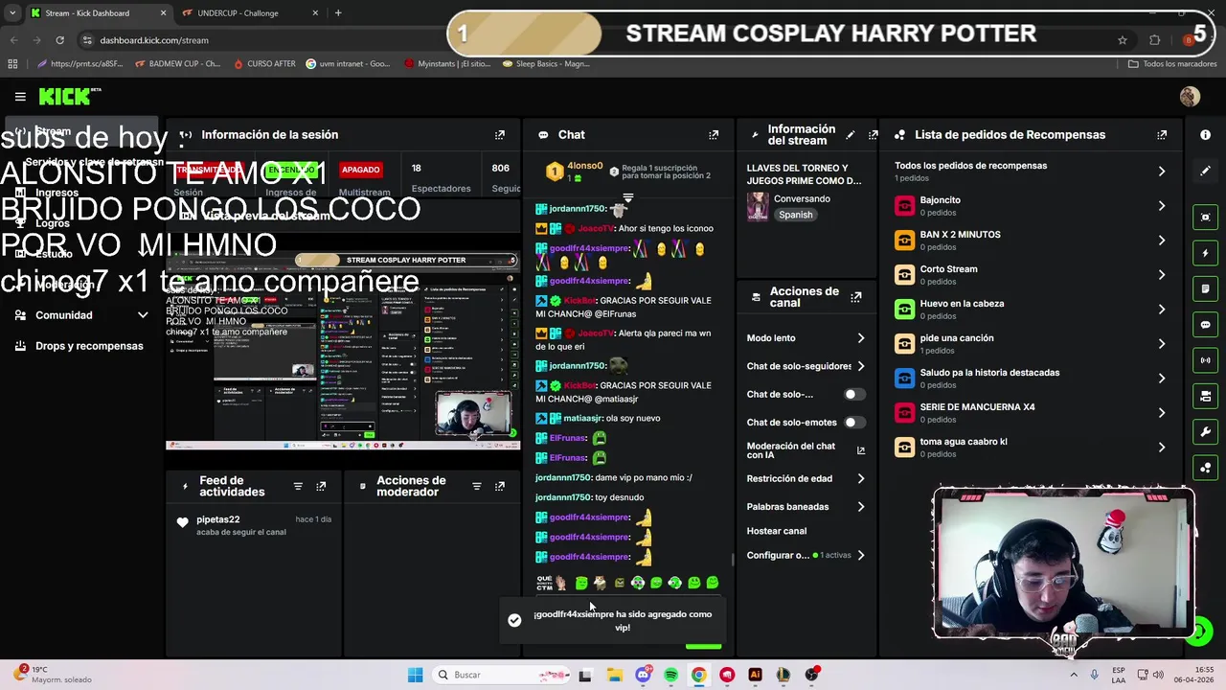Image resolution: width=1226 pixels, height=690 pixels.
Task: Click the info icon in right sidebar
Action: pyautogui.click(x=1205, y=135)
